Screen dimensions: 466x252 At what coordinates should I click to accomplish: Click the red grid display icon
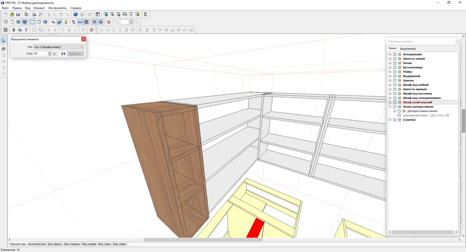coord(87,22)
